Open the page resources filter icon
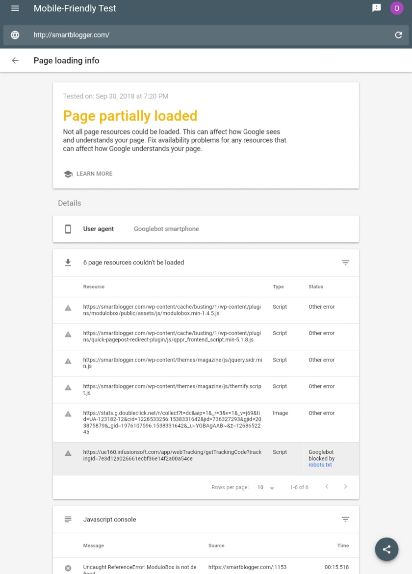The height and width of the screenshot is (574, 412). pyautogui.click(x=345, y=262)
